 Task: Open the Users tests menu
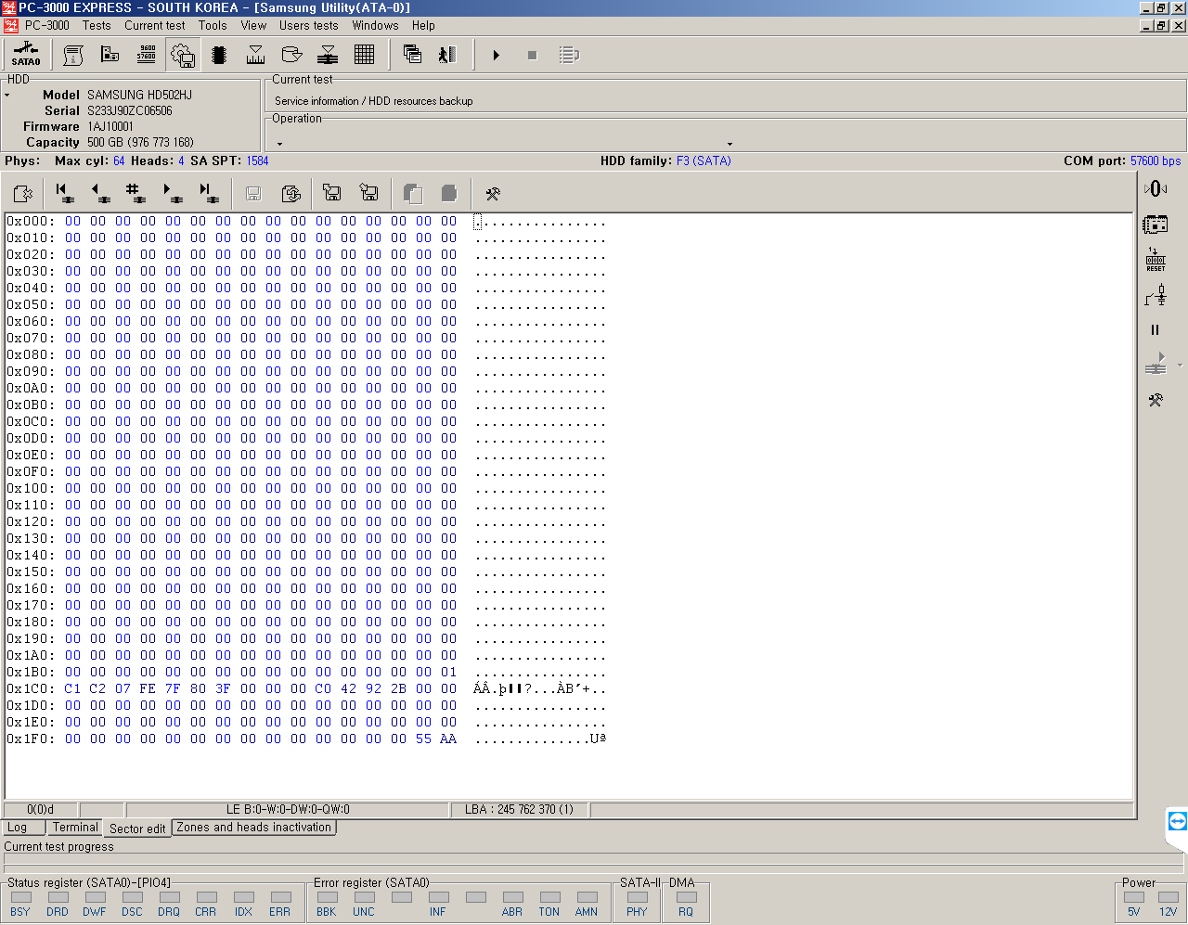click(x=308, y=25)
